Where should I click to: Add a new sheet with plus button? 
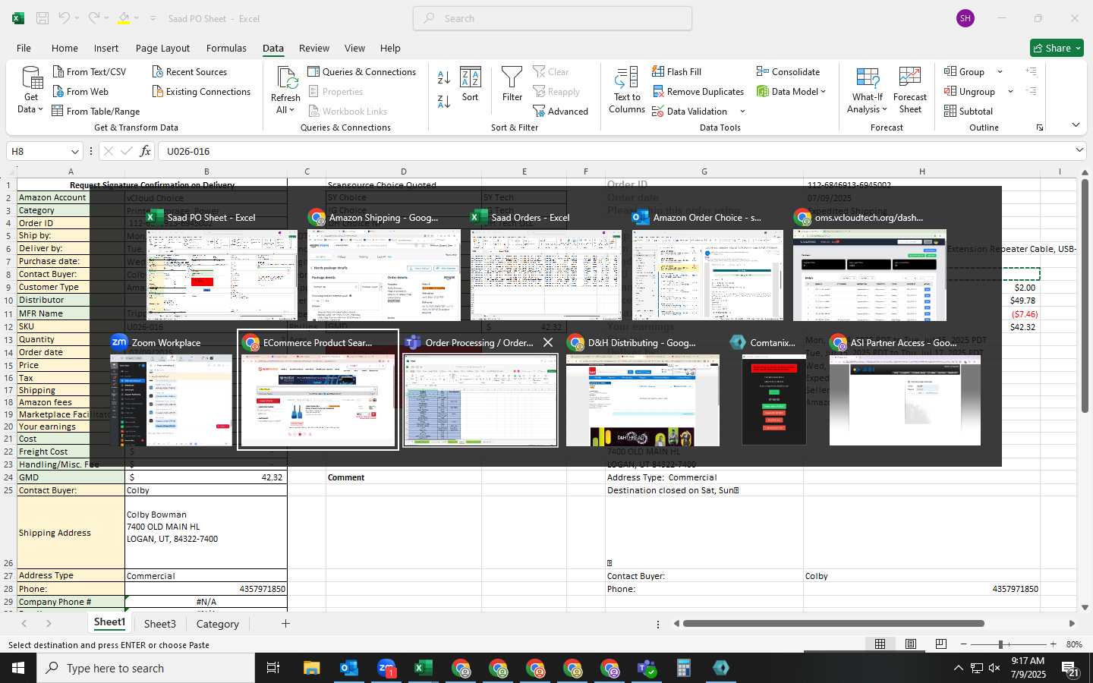click(285, 624)
